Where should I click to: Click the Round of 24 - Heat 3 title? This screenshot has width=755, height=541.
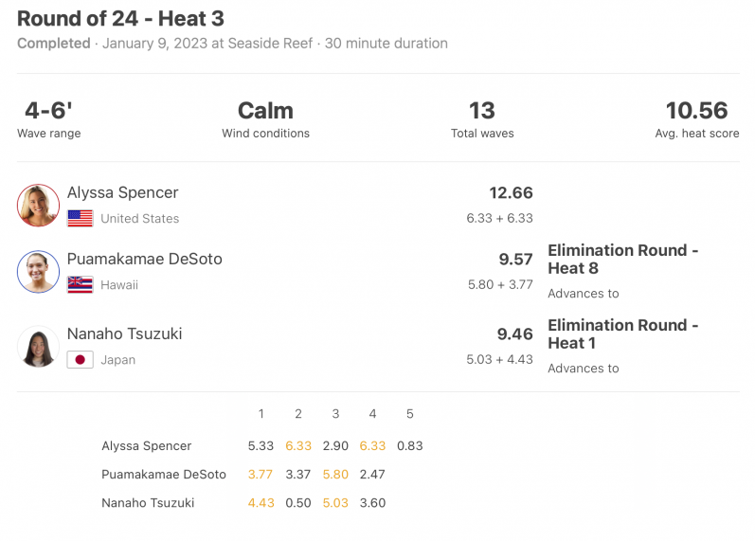[120, 19]
